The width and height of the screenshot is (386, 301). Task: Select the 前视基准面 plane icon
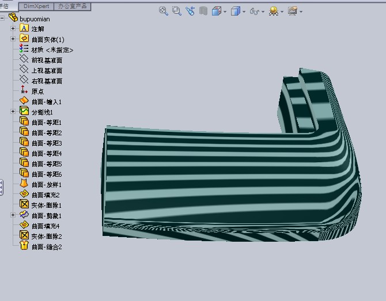tap(24, 59)
